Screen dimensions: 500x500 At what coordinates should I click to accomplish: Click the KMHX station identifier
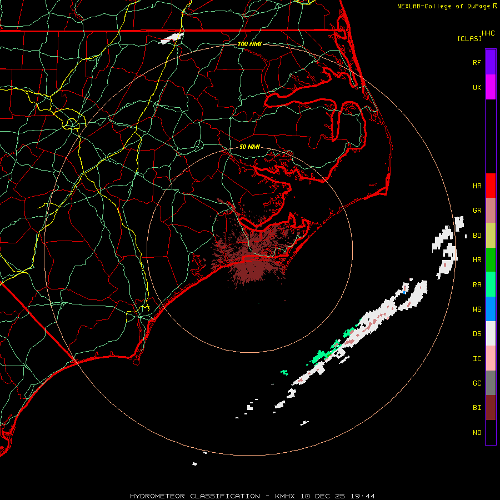(285, 496)
